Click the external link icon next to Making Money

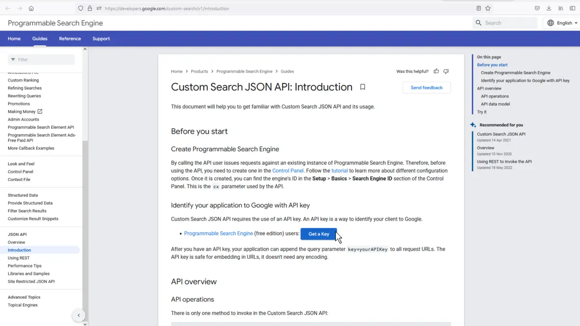tap(40, 112)
